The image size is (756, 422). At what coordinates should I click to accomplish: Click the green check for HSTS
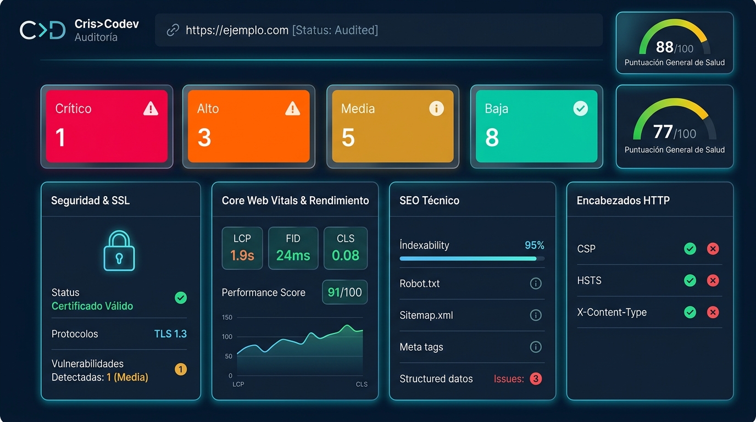(x=690, y=281)
